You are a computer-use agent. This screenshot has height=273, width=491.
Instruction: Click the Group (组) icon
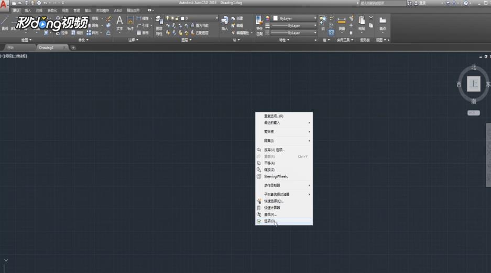(323, 23)
